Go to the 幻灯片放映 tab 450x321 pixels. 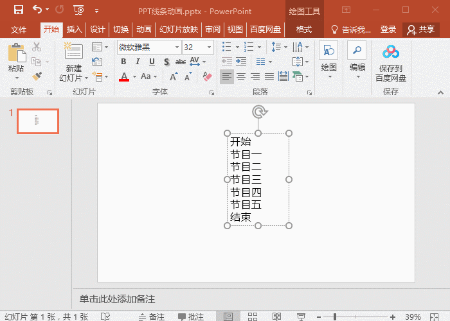coord(179,30)
